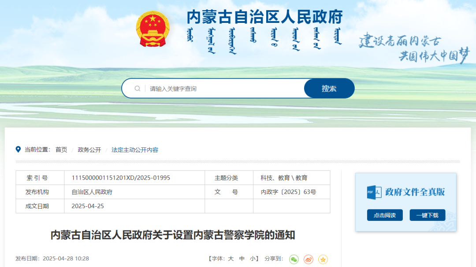Open the 首页 breadcrumb link
The image size is (476, 267).
tap(61, 150)
